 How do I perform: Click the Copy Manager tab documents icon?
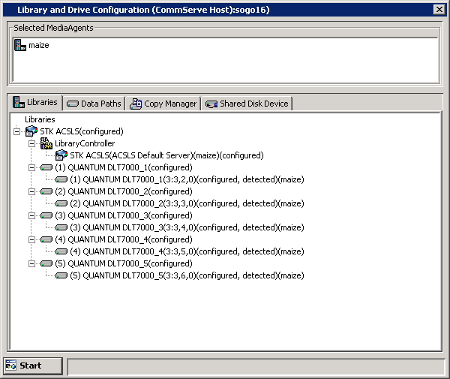[x=136, y=104]
